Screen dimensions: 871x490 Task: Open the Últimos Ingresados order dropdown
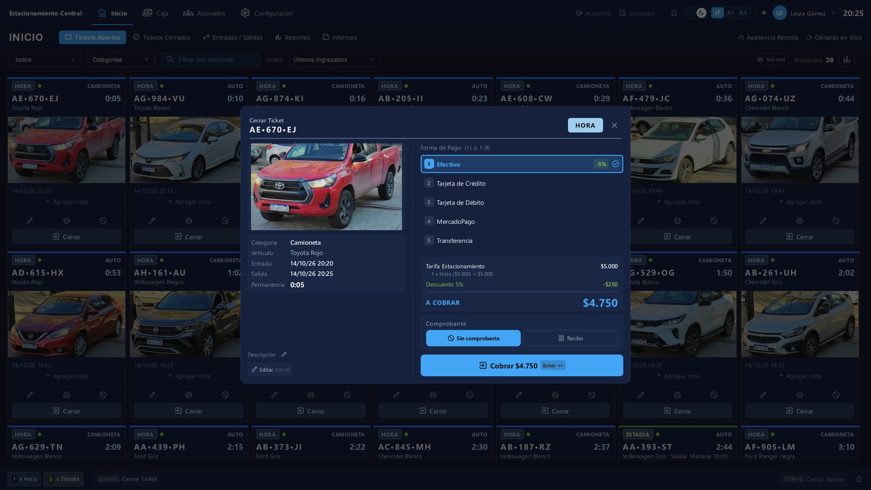tap(334, 59)
